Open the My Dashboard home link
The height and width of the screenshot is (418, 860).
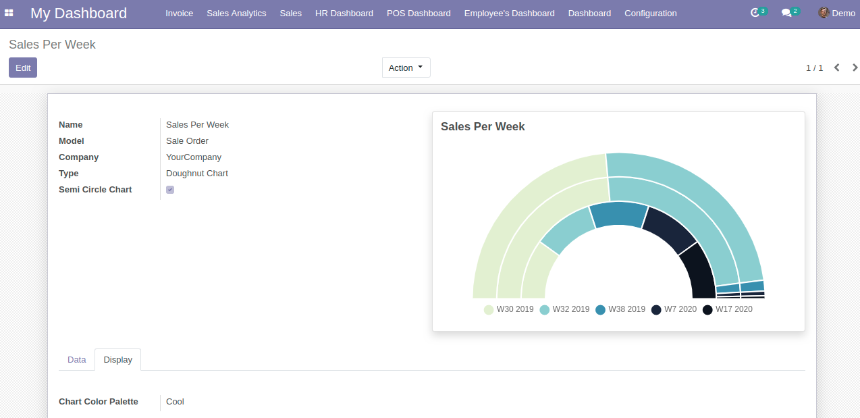tap(78, 13)
